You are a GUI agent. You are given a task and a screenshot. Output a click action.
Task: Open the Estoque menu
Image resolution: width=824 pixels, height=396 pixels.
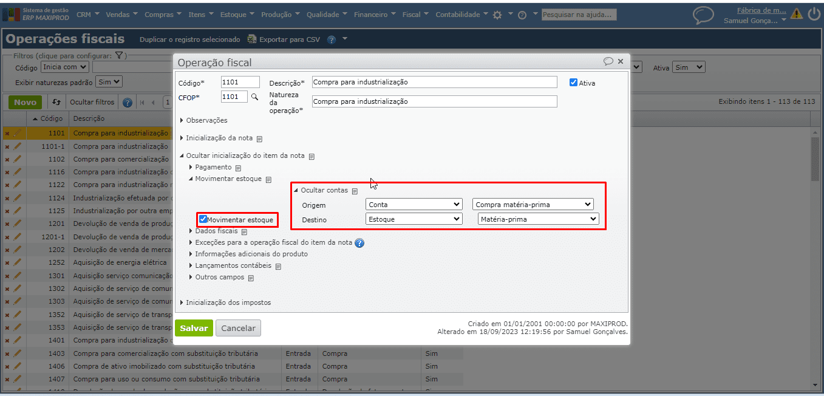point(237,15)
